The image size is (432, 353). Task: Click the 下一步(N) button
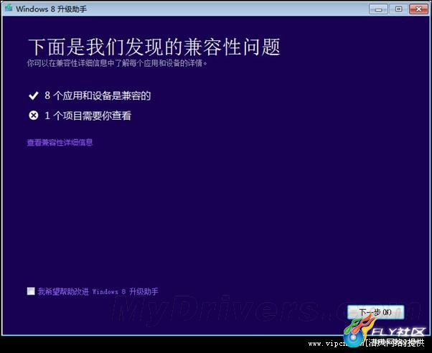pos(375,312)
